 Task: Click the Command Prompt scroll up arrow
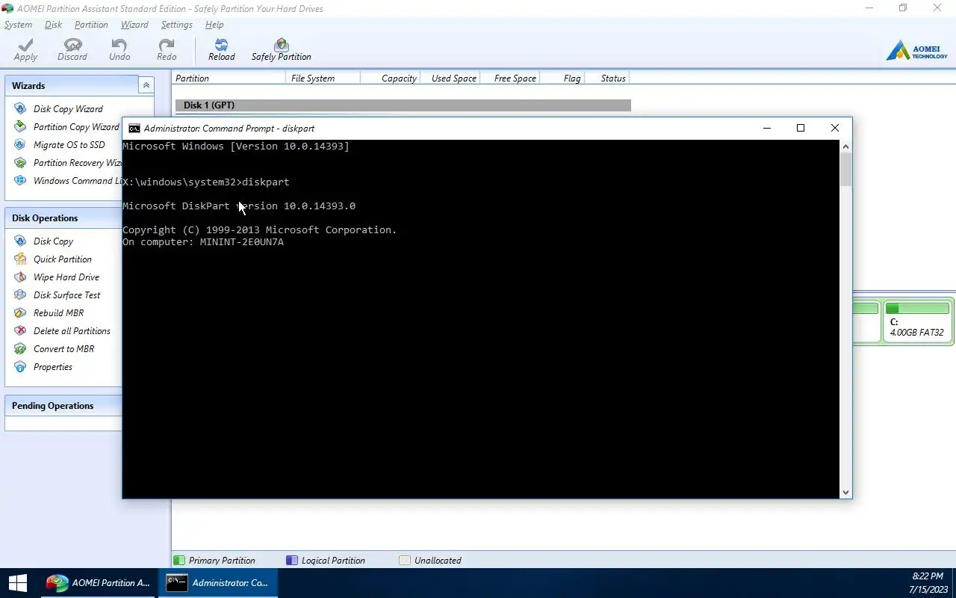pyautogui.click(x=845, y=147)
